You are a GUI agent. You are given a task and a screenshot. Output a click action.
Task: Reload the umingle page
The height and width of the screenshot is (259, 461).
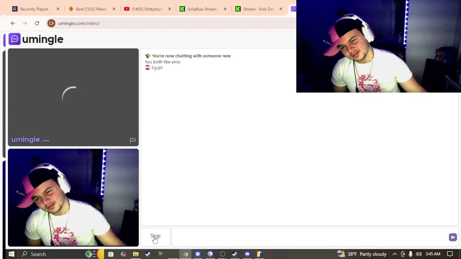tap(37, 23)
